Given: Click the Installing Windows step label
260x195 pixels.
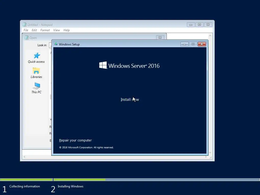Looking at the screenshot, I should pyautogui.click(x=71, y=186).
